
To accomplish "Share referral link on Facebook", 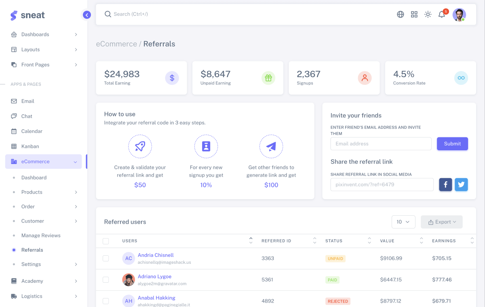I will point(445,184).
